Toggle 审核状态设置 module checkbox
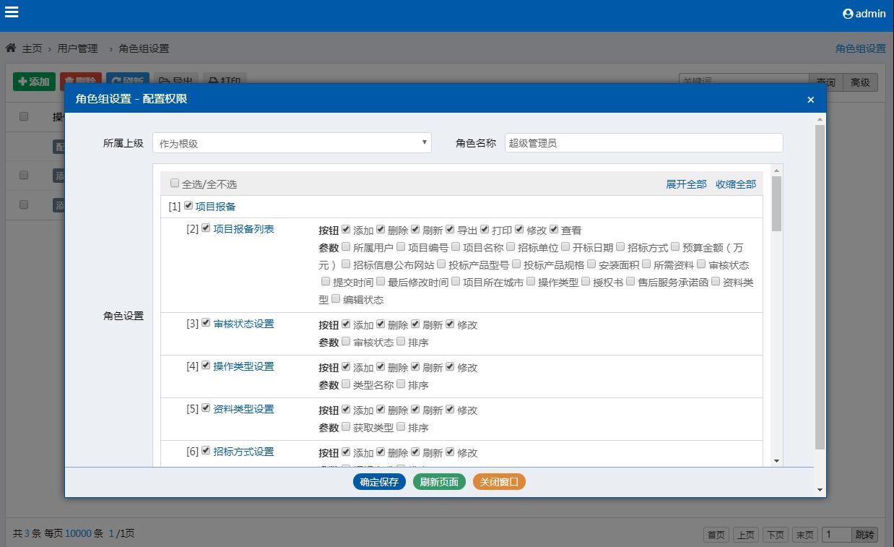 pyautogui.click(x=207, y=323)
